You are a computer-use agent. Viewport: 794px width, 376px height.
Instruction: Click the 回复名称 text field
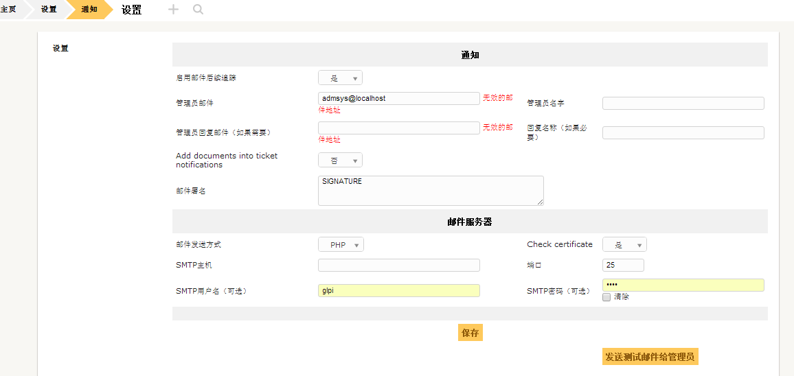click(x=683, y=133)
